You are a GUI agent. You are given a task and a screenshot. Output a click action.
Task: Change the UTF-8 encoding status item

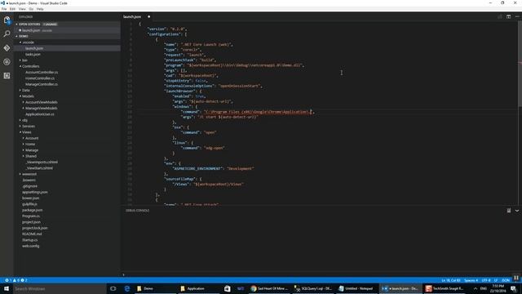point(486,280)
